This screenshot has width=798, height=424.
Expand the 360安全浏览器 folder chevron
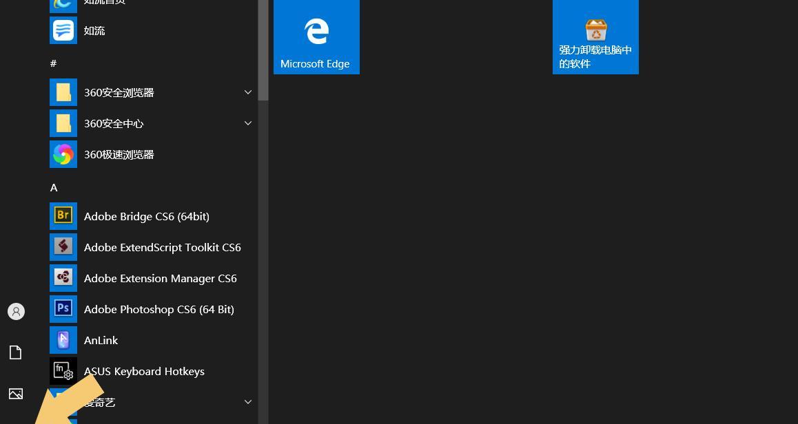click(248, 92)
